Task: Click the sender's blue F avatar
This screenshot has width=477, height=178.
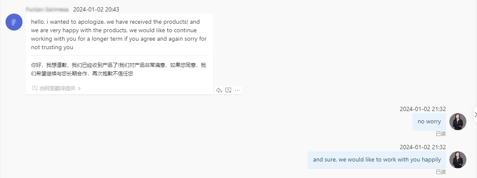Action: point(14,22)
